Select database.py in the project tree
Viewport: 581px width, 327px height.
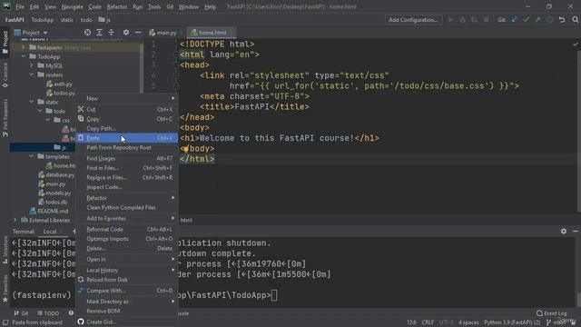coord(56,174)
